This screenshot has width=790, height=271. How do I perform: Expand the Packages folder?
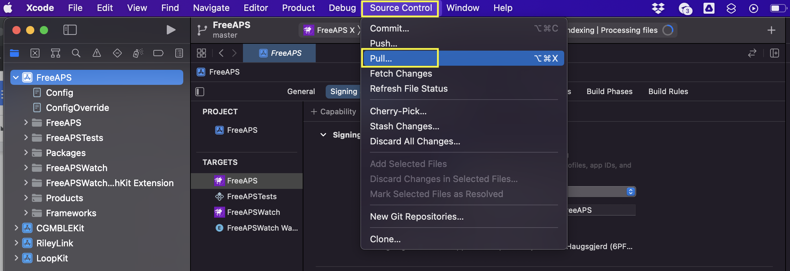(26, 153)
